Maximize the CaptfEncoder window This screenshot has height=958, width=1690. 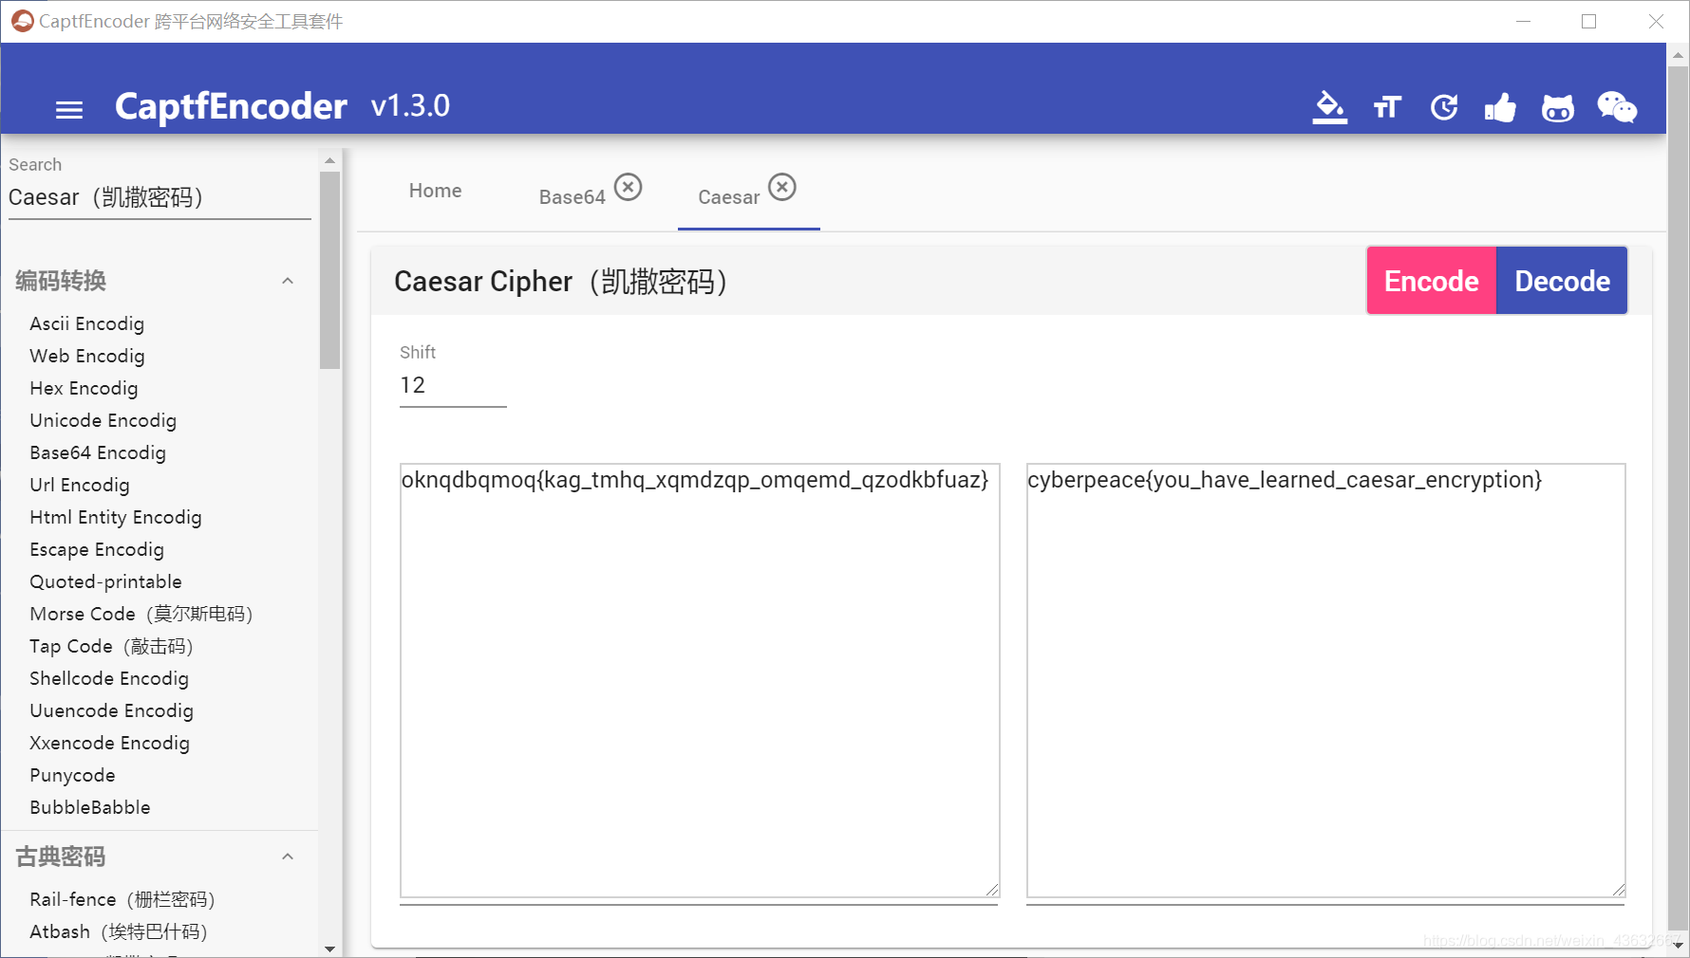[x=1588, y=21]
